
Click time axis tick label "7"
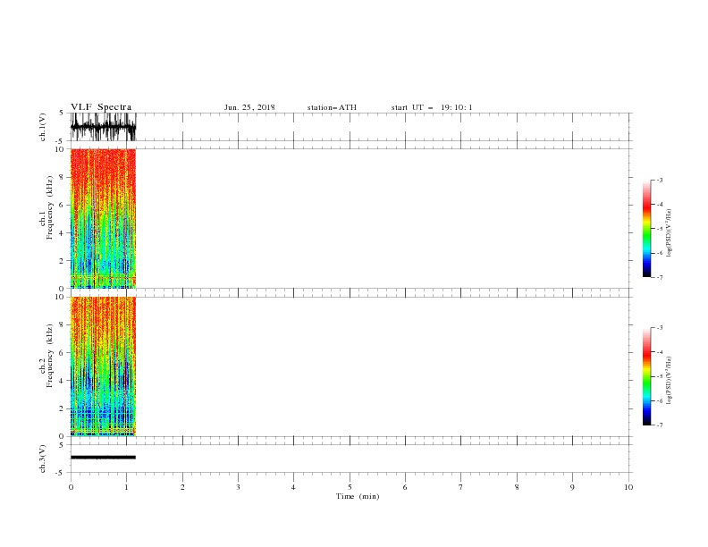(461, 487)
